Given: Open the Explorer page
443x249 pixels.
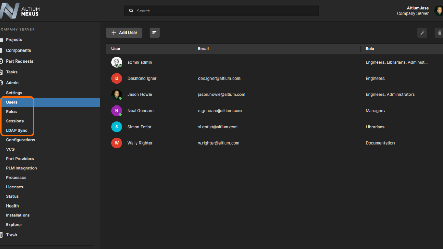Looking at the screenshot, I should (14, 225).
